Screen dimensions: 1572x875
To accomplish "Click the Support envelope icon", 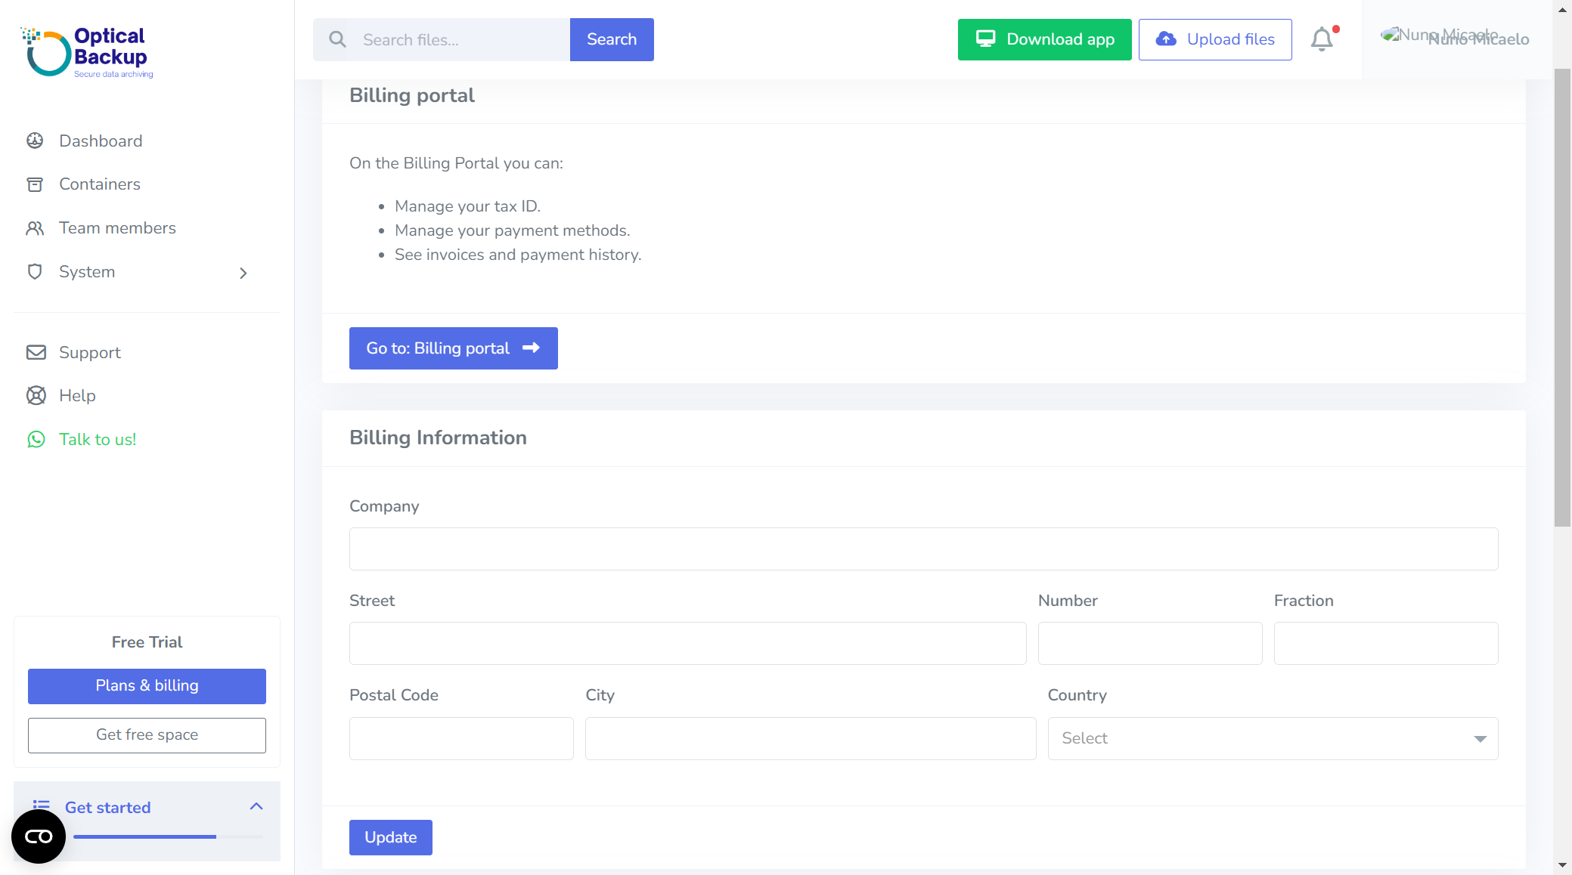I will tap(36, 352).
